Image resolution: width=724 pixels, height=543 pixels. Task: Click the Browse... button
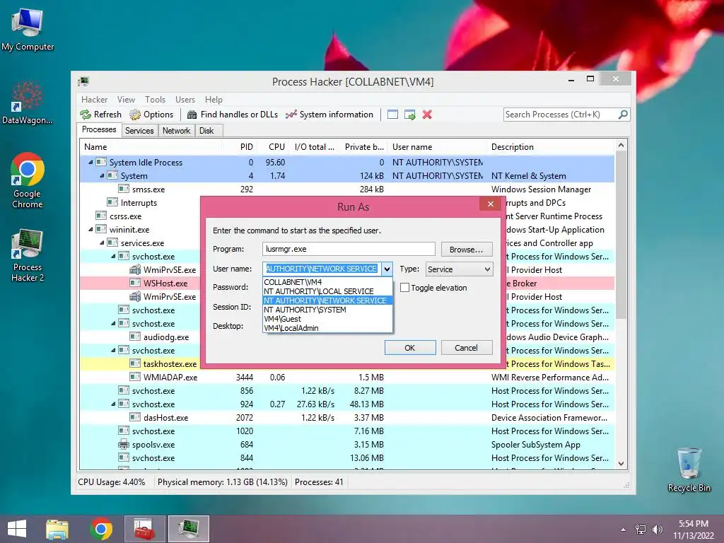coord(466,250)
